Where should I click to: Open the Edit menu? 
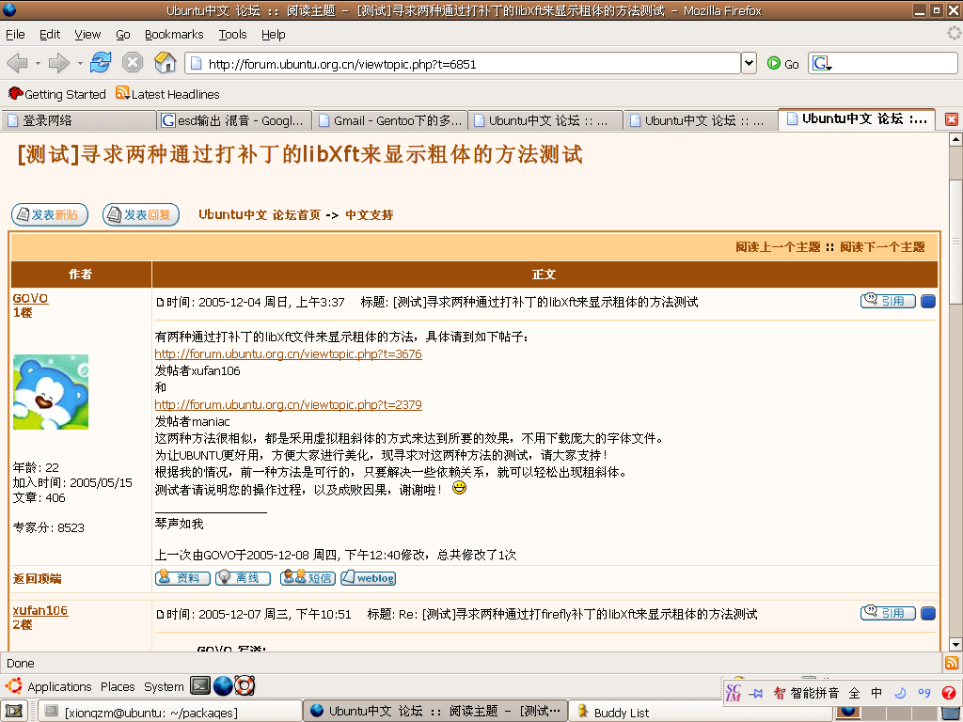50,35
